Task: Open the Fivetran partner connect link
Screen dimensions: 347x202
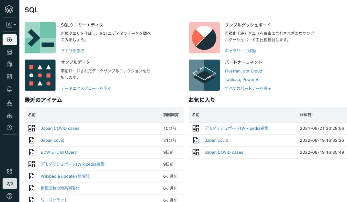Action: coord(232,71)
